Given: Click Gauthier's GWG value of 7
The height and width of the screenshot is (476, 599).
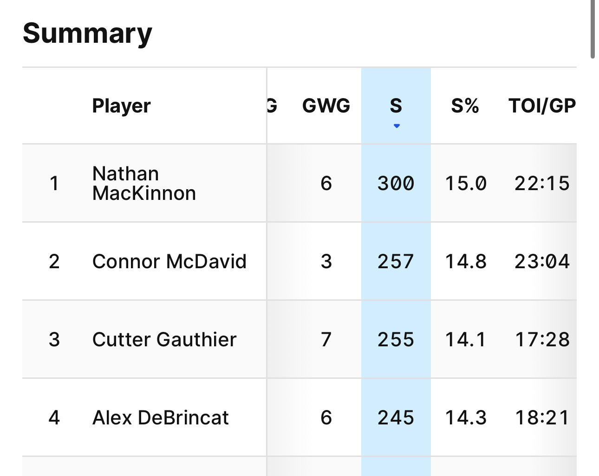Looking at the screenshot, I should [326, 339].
